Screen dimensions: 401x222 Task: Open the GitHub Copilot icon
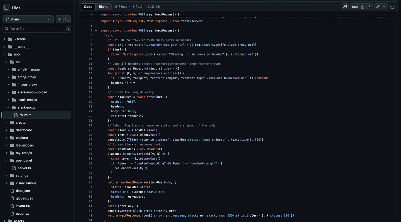[x=345, y=6]
